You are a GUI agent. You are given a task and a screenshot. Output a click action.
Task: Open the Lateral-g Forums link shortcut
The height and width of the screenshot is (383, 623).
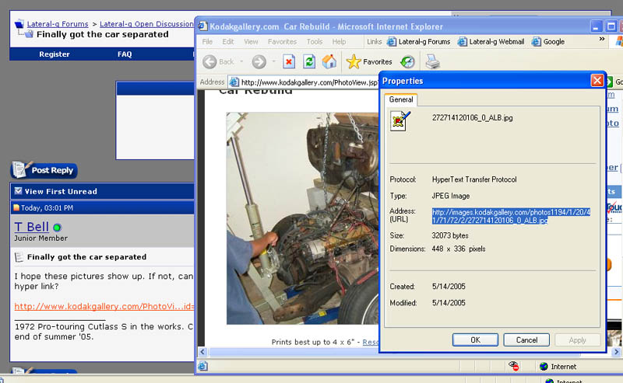(x=419, y=42)
